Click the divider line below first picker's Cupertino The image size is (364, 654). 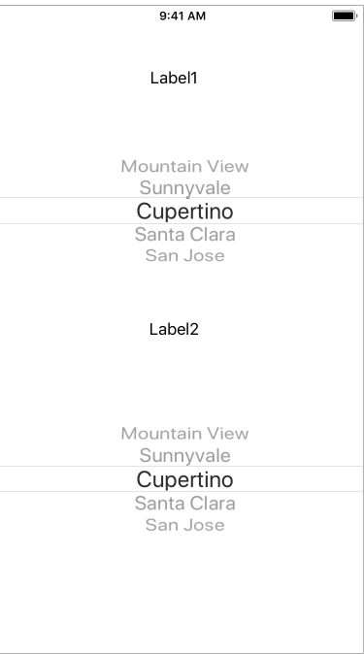[x=182, y=223]
